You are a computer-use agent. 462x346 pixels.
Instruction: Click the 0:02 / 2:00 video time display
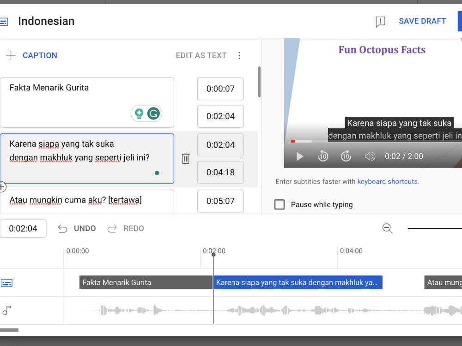coord(404,156)
